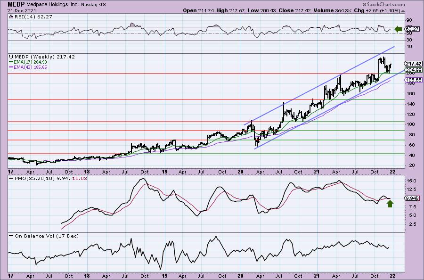
Task: Click year 20 on bottom axis under OBV
Action: click(241, 276)
